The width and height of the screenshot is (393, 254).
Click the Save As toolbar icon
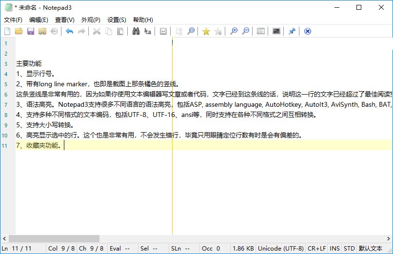[x=42, y=31]
